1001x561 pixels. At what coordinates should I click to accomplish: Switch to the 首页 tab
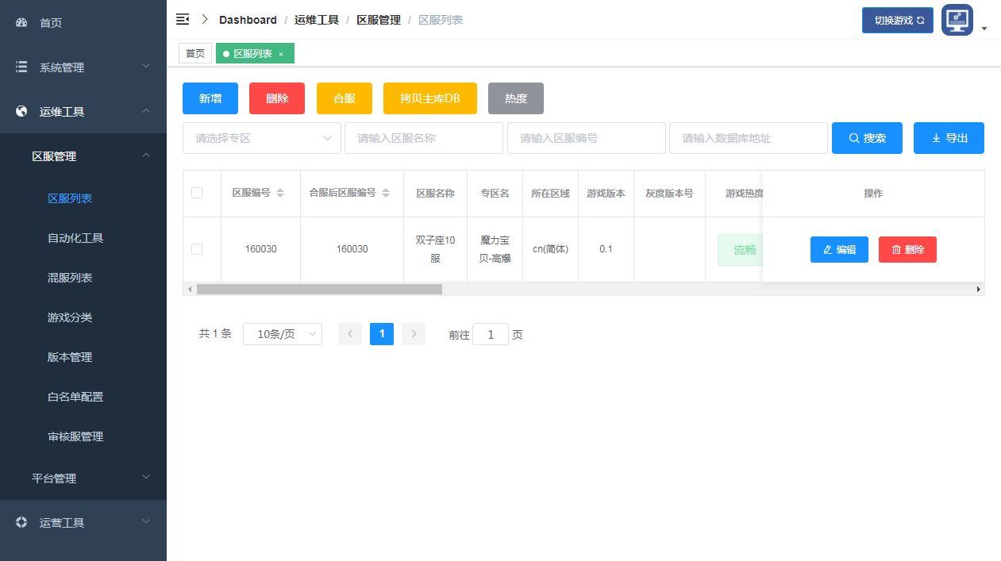point(195,54)
